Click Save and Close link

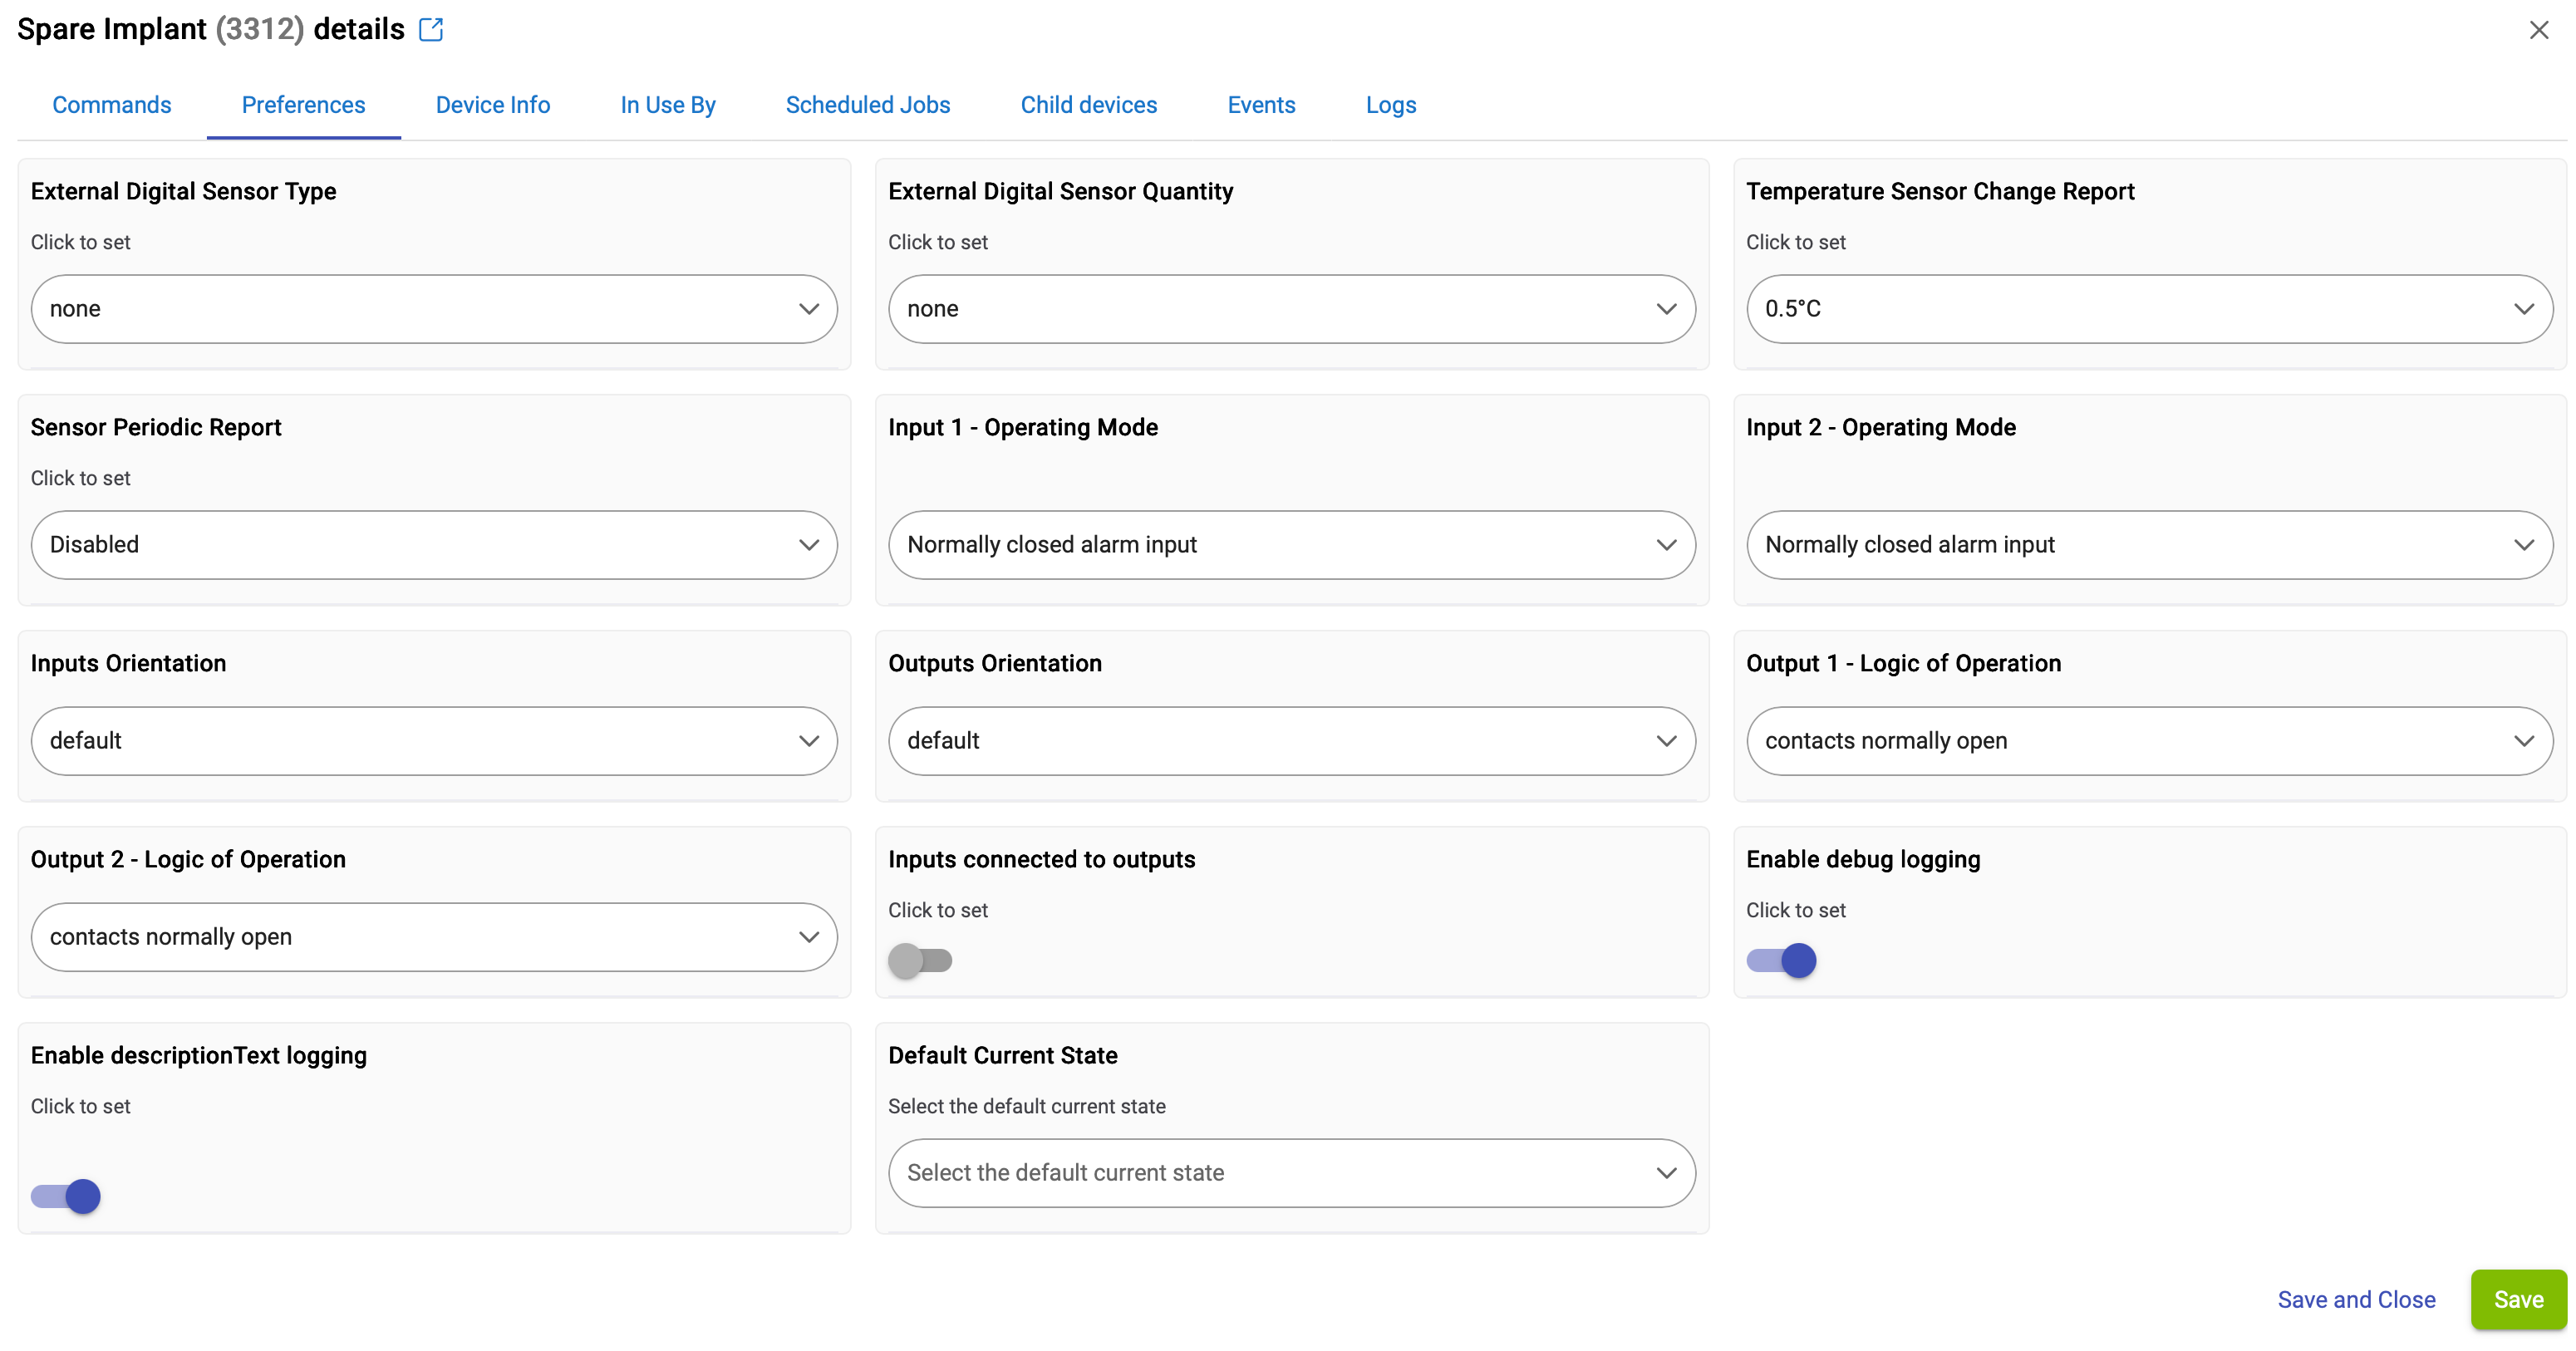tap(2356, 1300)
